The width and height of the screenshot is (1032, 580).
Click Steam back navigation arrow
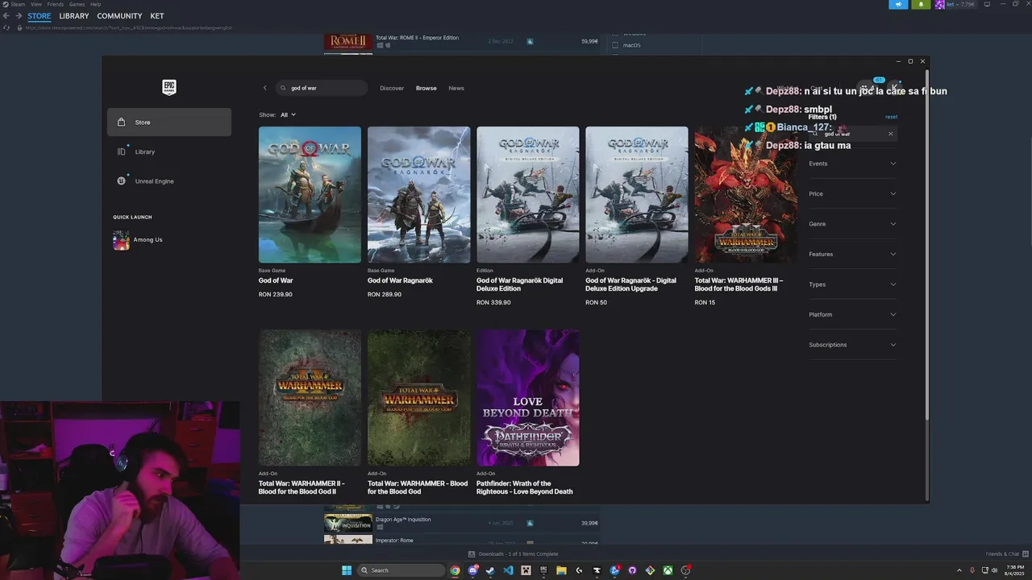coord(6,16)
